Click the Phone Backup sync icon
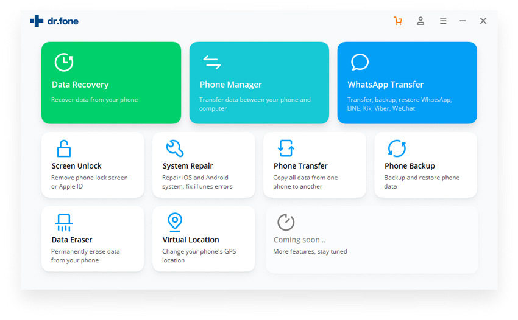Screen dimensions: 518x320 397,148
